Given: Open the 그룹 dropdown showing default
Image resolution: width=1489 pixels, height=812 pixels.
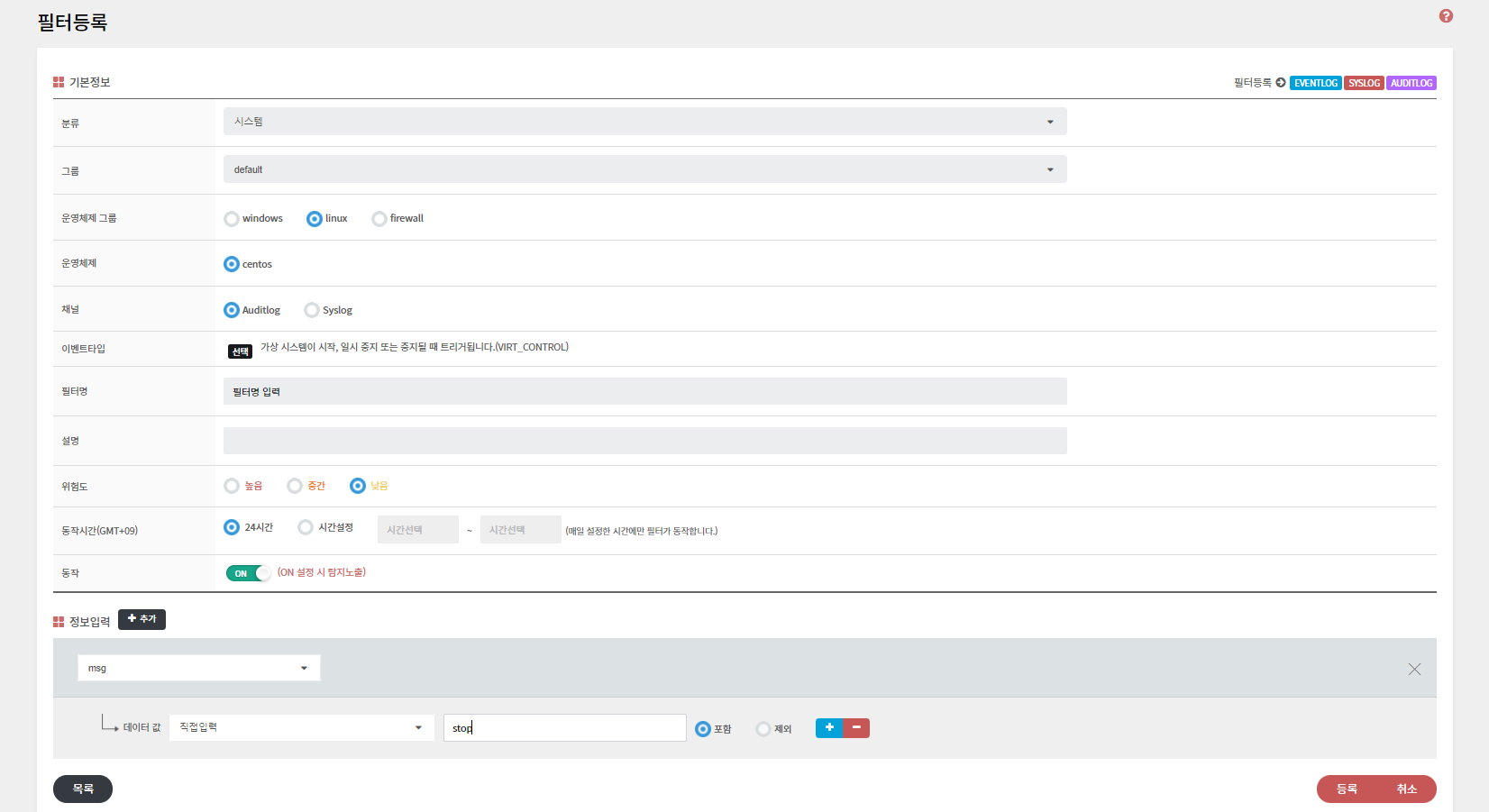Looking at the screenshot, I should [644, 169].
